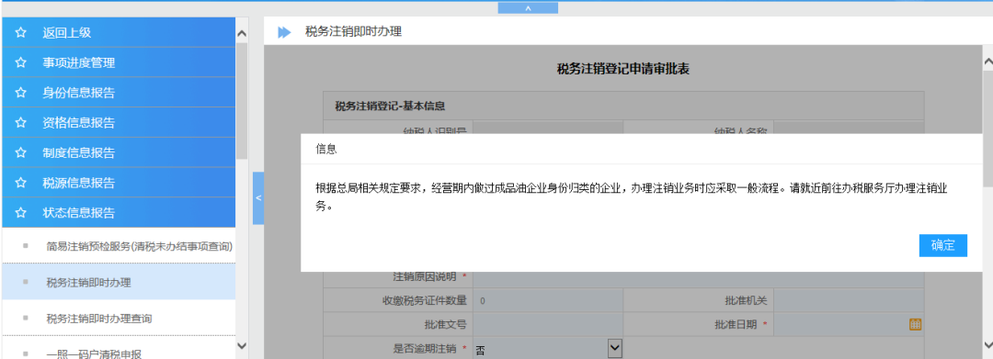Screen dimensions: 993x359
Task: Click the 确定 button in the dialog
Action: pyautogui.click(x=943, y=245)
